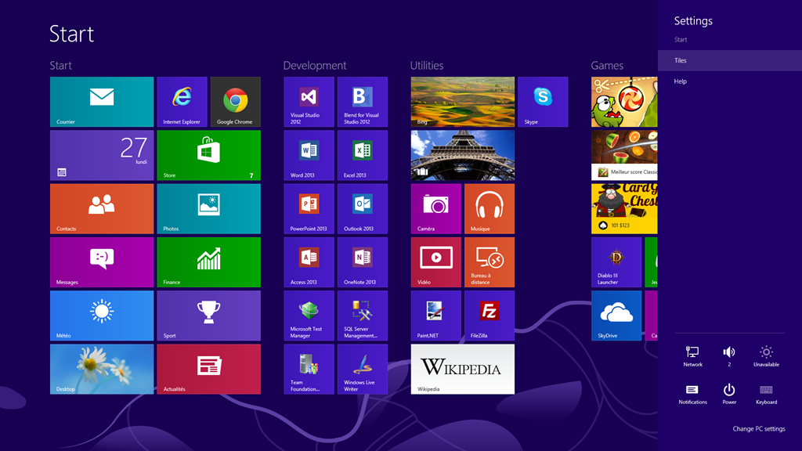Open Visual Studio 2012 tile
Viewport: 802px width, 451px height.
(x=309, y=102)
